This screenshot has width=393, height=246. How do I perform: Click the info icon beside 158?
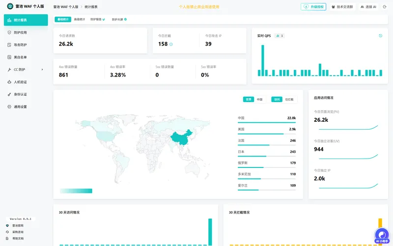(x=171, y=44)
